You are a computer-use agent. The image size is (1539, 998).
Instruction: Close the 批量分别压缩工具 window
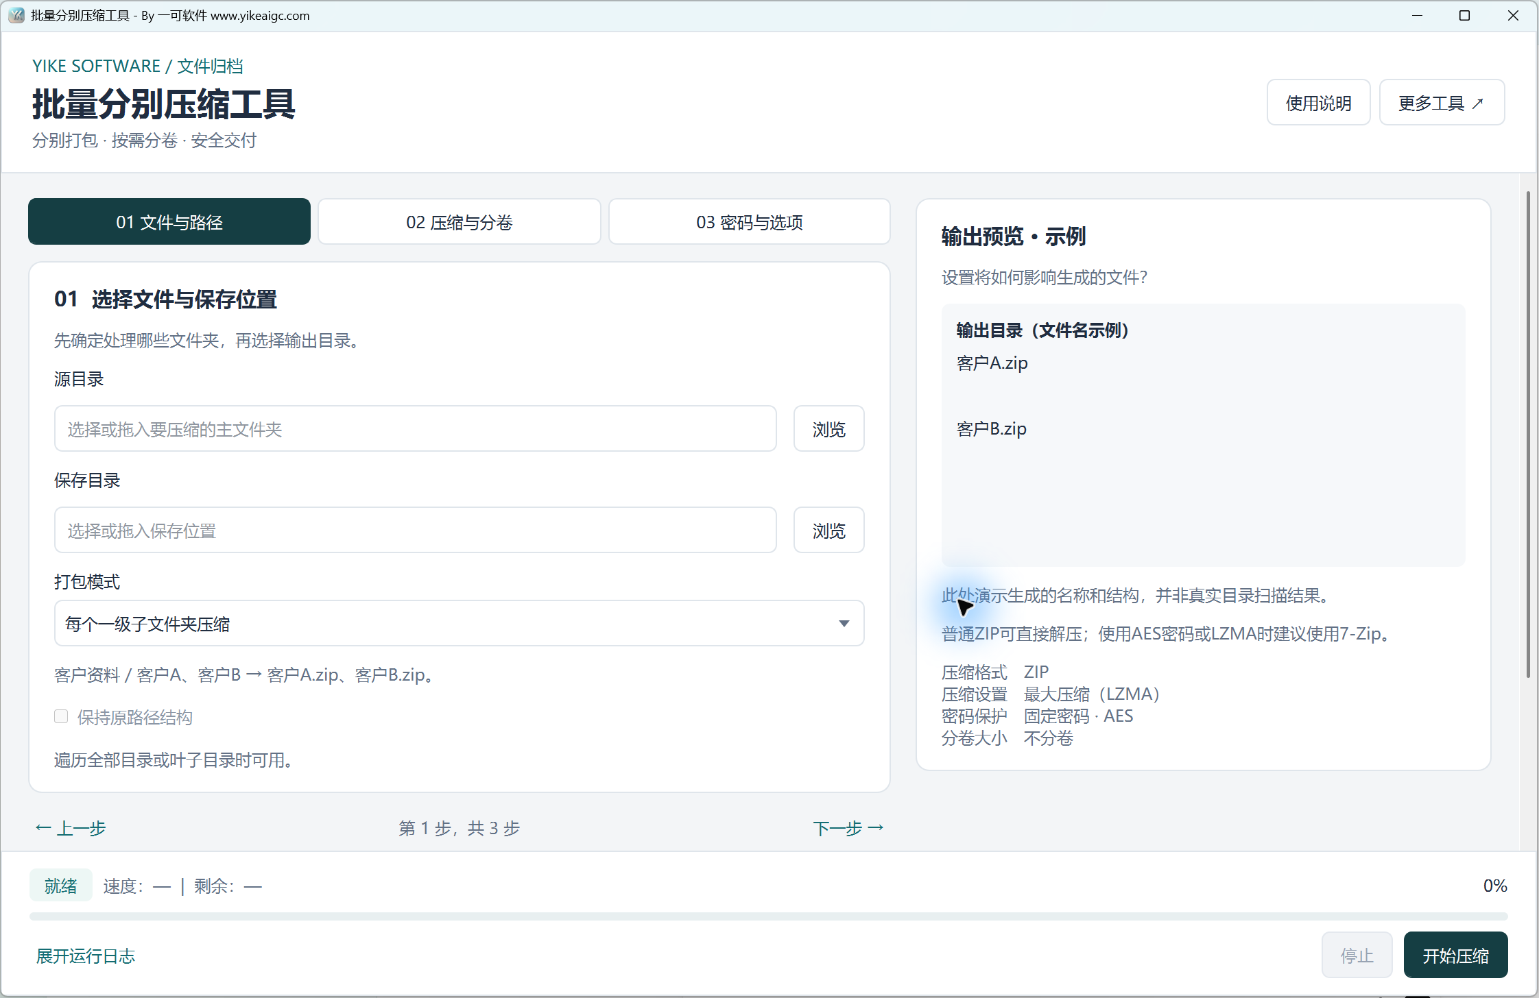click(x=1513, y=15)
